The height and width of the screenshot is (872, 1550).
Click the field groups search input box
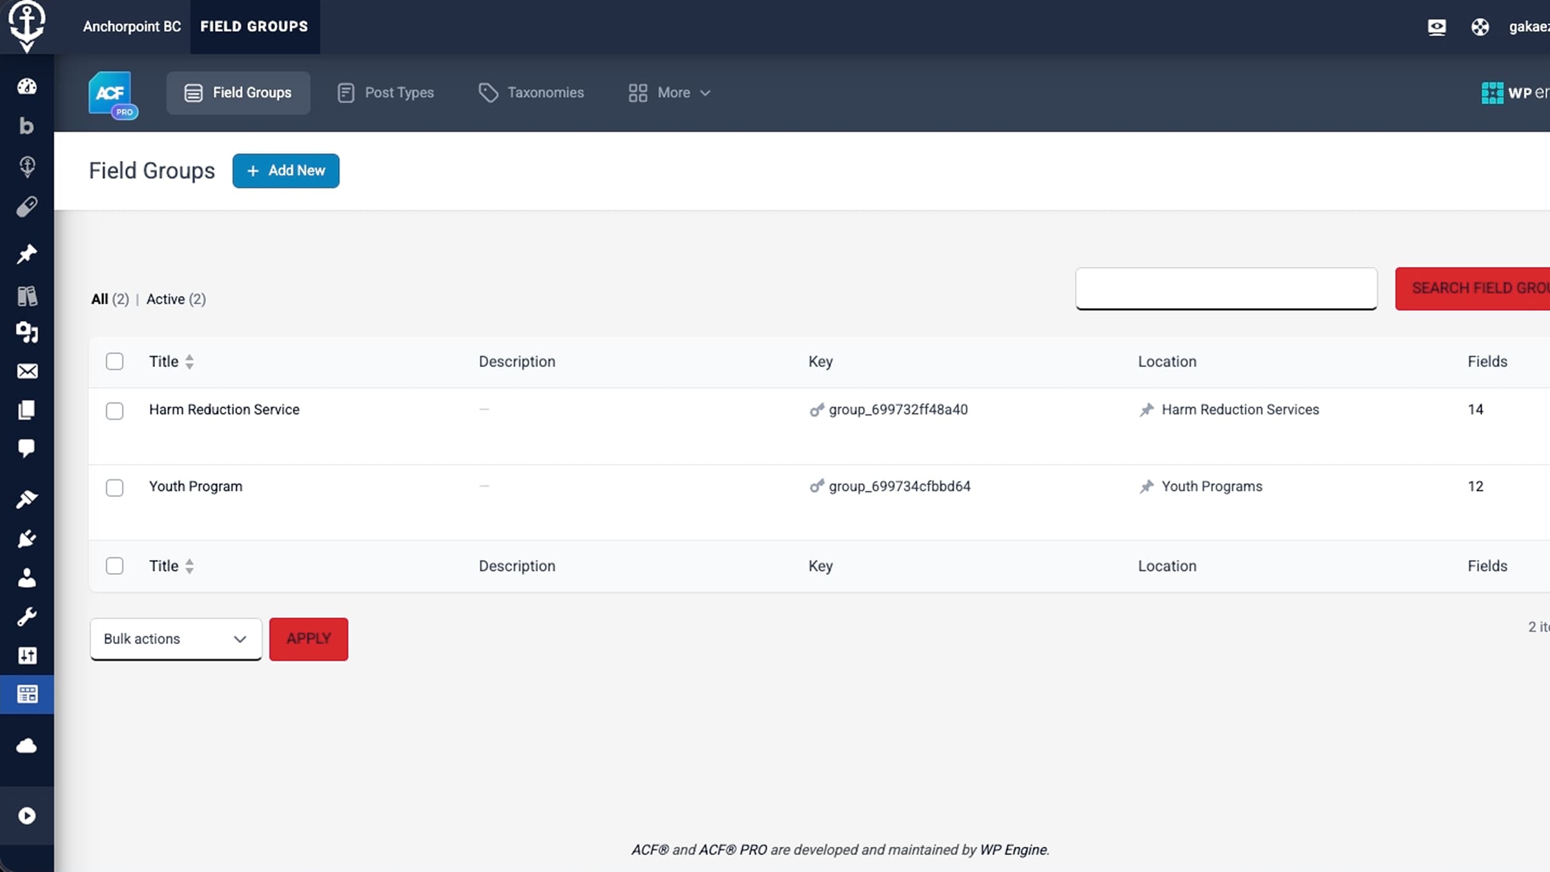point(1226,289)
